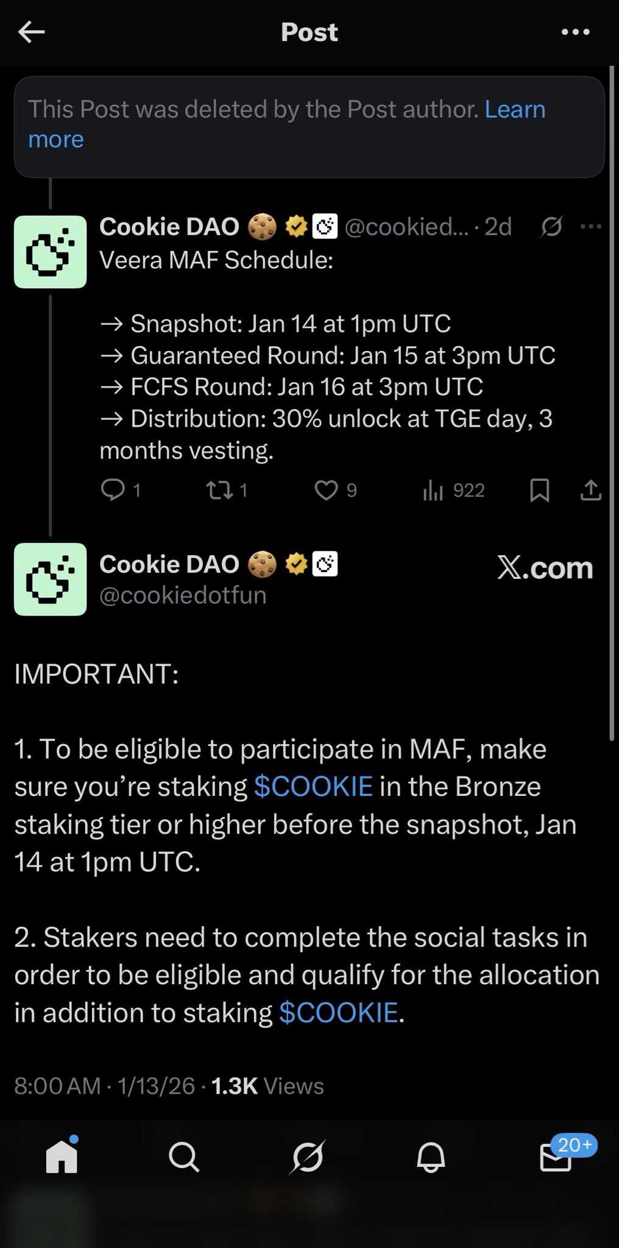The height and width of the screenshot is (1248, 619).
Task: Repost the Veera MAF Schedule post
Action: [x=219, y=490]
